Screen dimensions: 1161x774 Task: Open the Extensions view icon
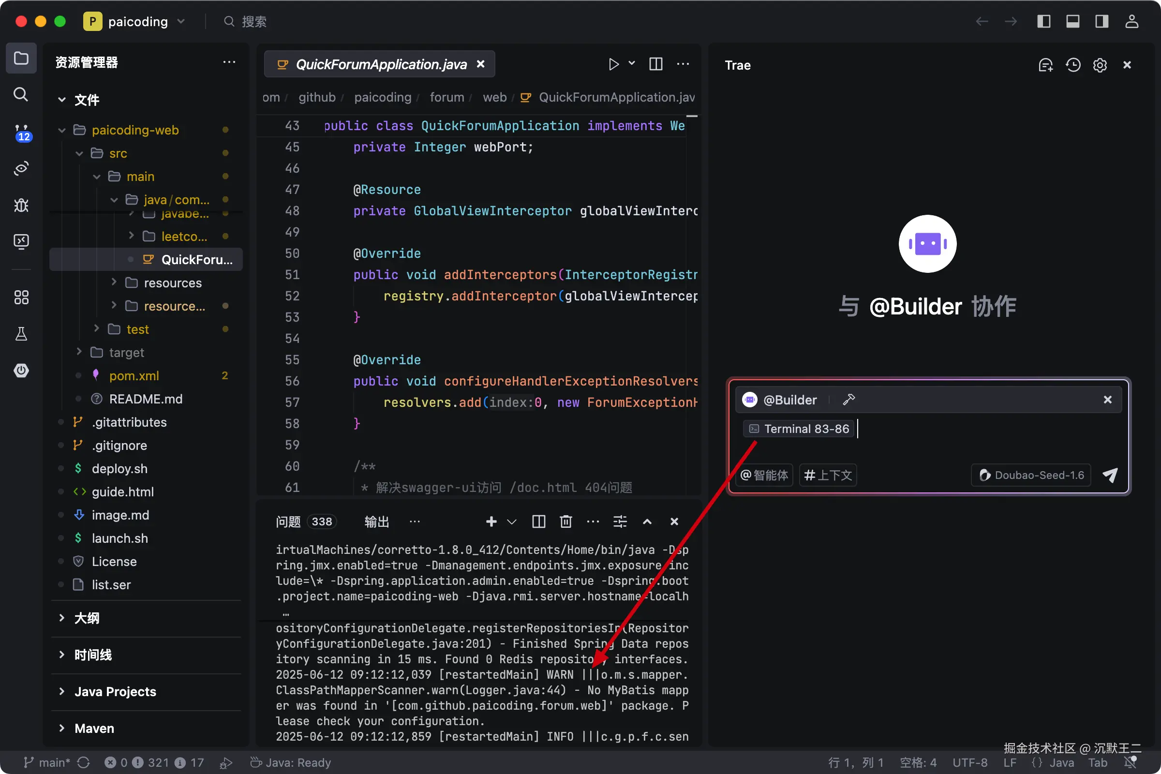click(x=21, y=297)
